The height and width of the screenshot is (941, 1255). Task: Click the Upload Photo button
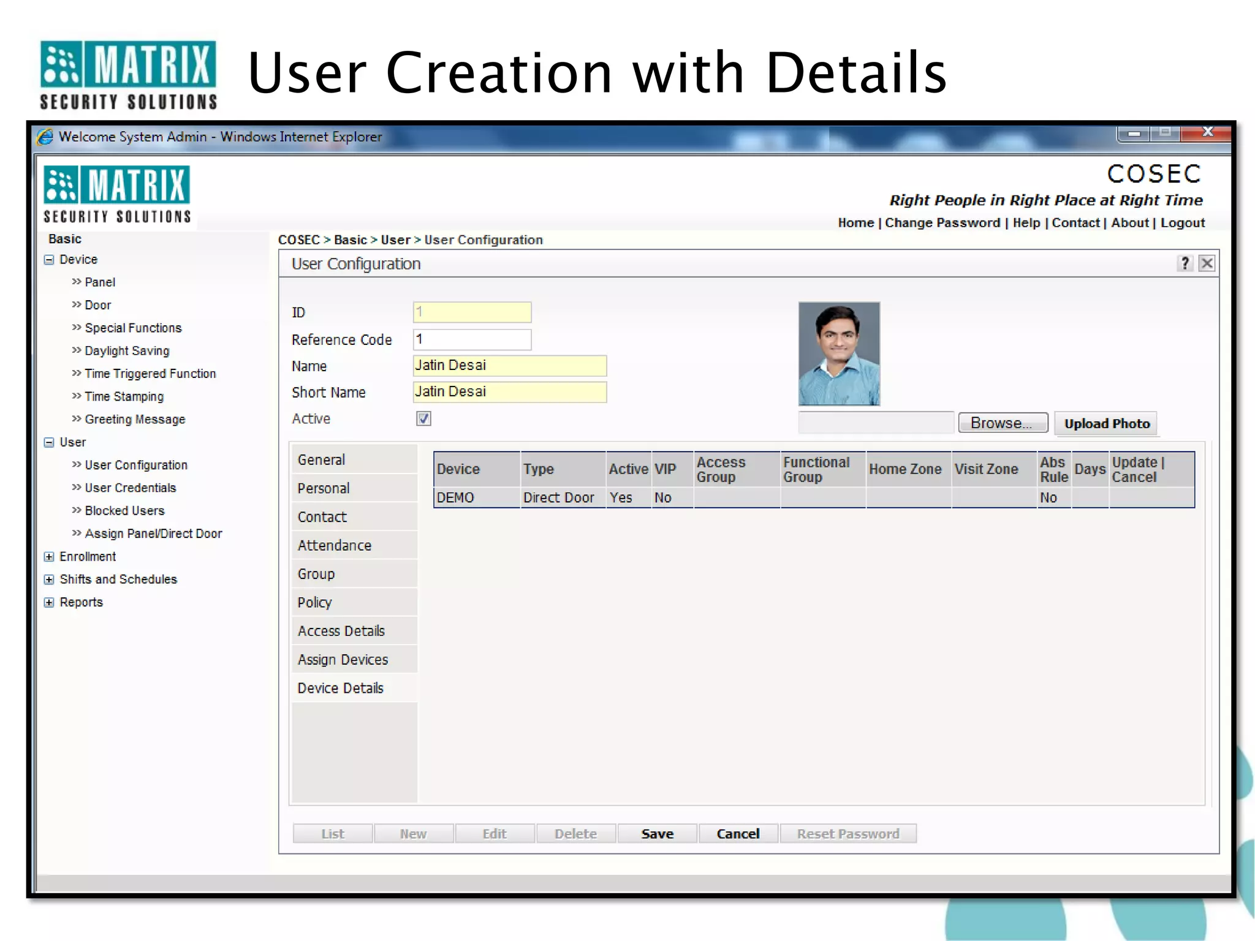(x=1106, y=424)
